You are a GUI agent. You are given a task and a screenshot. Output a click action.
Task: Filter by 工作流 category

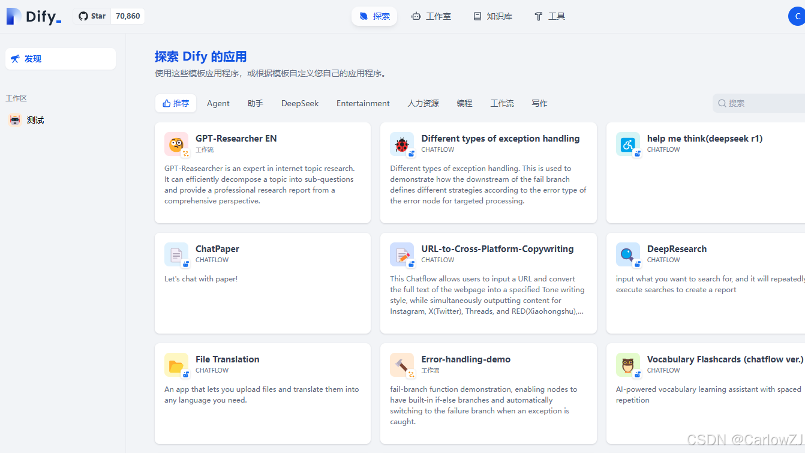pyautogui.click(x=502, y=103)
